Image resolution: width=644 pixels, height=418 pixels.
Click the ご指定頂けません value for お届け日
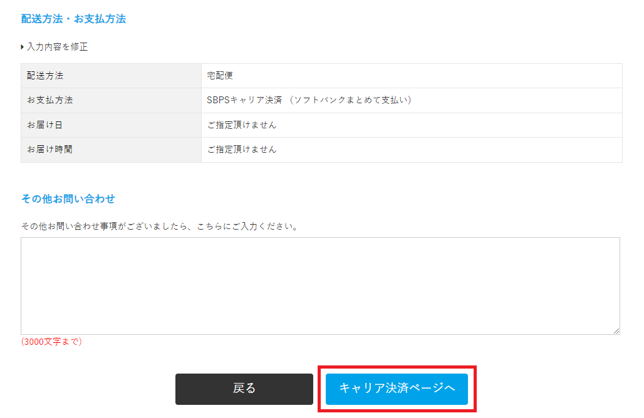click(242, 125)
